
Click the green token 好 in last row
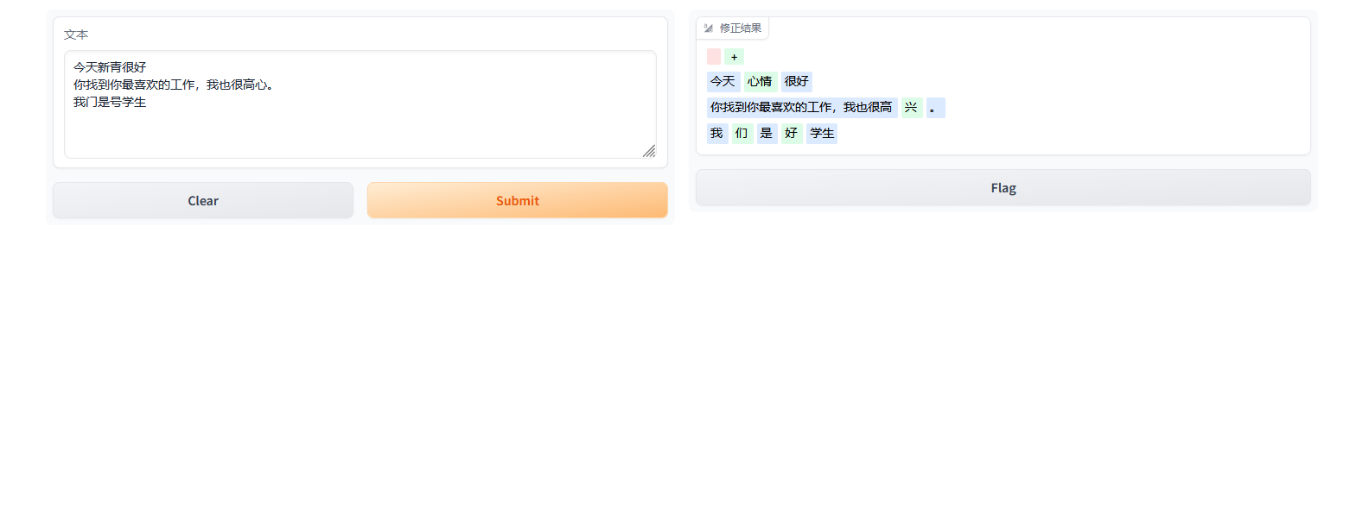click(791, 133)
